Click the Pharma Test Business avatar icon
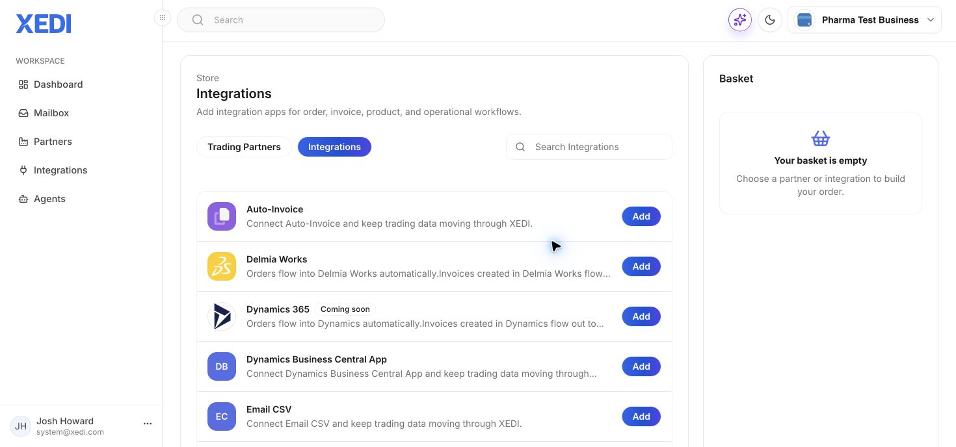The height and width of the screenshot is (447, 956). [804, 20]
